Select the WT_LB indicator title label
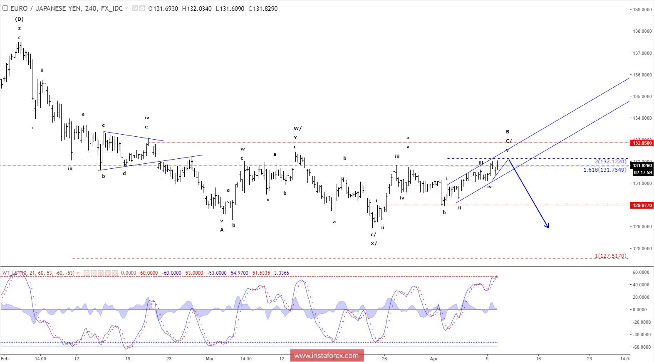The height and width of the screenshot is (362, 654). (x=38, y=273)
